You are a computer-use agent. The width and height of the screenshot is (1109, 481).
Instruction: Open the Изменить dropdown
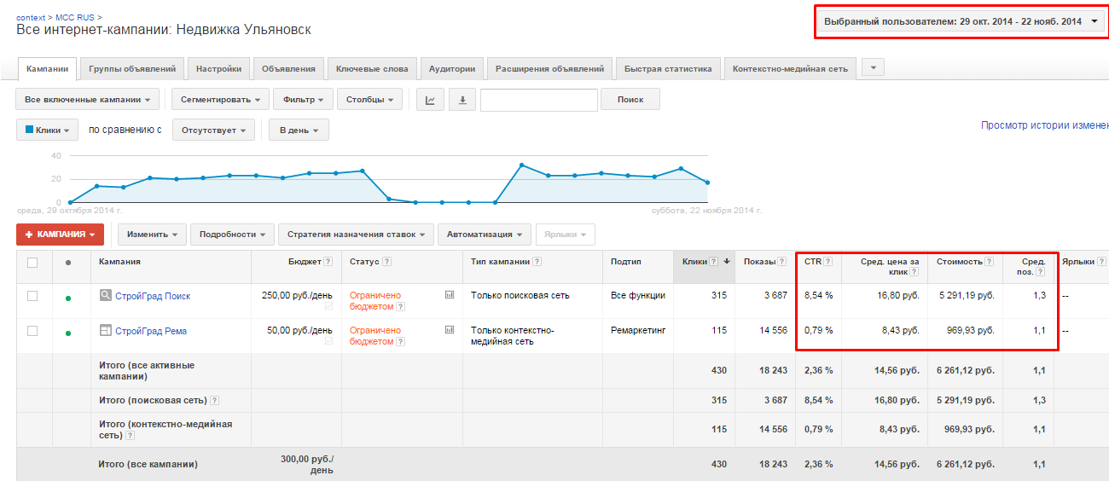pyautogui.click(x=152, y=235)
